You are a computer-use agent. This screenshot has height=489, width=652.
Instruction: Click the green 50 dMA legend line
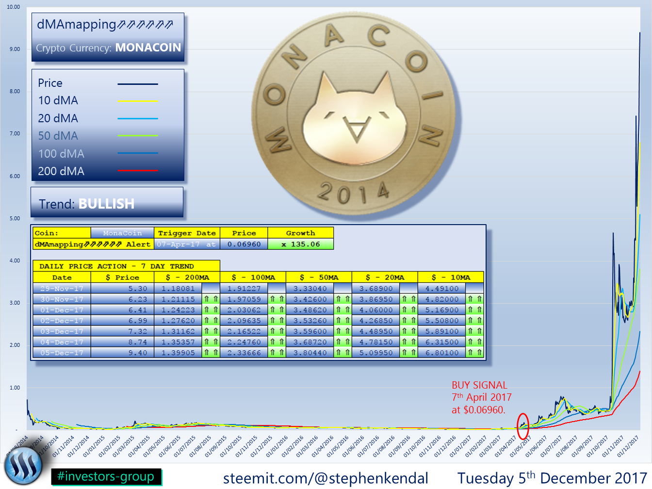click(x=138, y=136)
